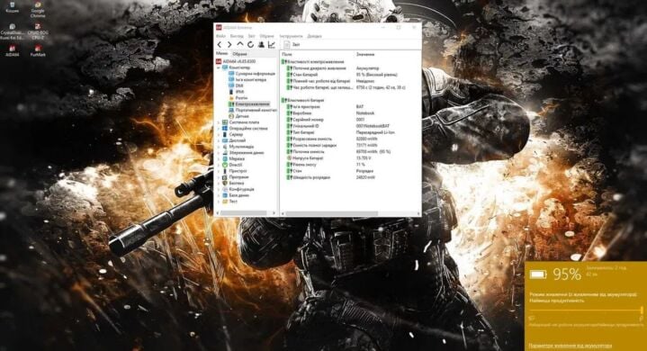Click the tree panel scroll-right arrow
647x351 pixels.
click(x=274, y=212)
